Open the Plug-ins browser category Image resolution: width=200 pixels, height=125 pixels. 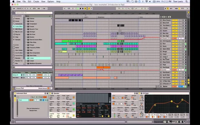point(17,34)
